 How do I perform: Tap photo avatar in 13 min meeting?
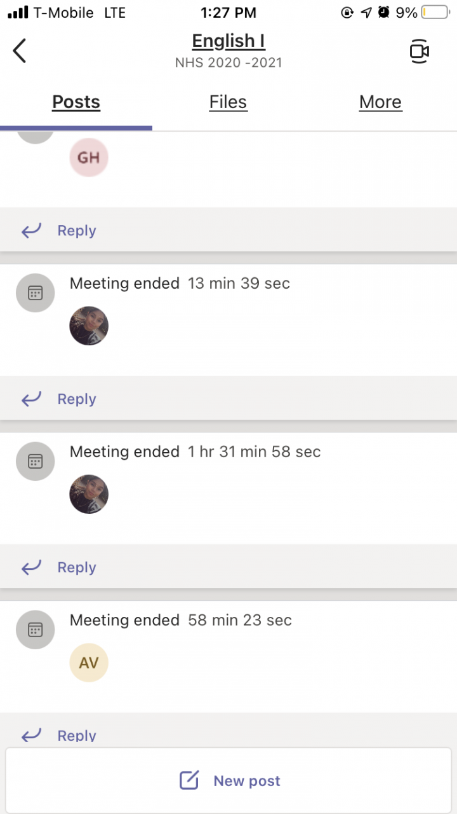point(89,326)
